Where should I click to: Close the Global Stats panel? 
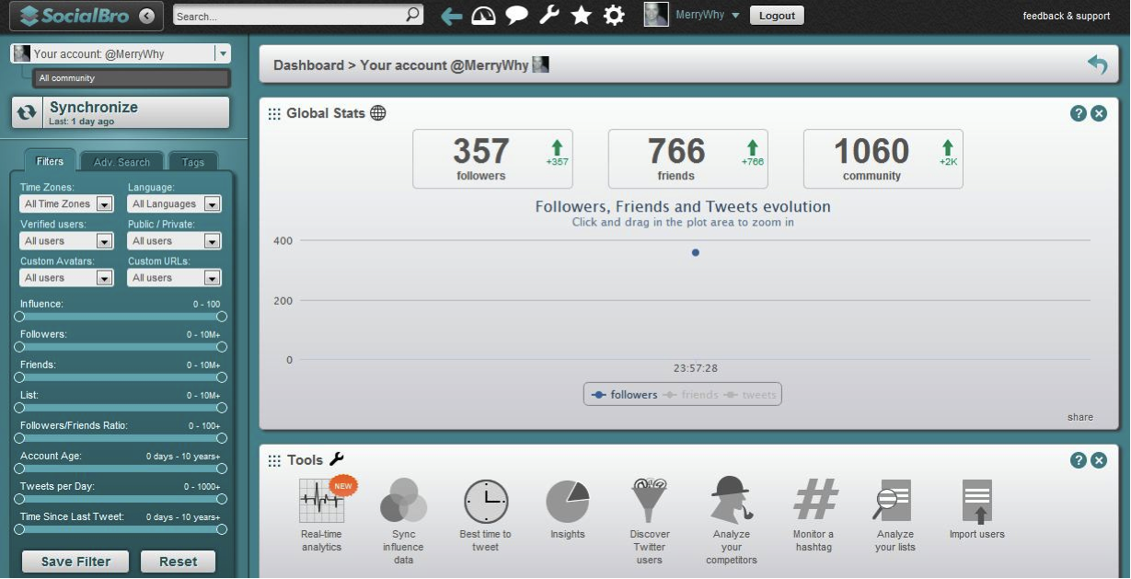1099,113
